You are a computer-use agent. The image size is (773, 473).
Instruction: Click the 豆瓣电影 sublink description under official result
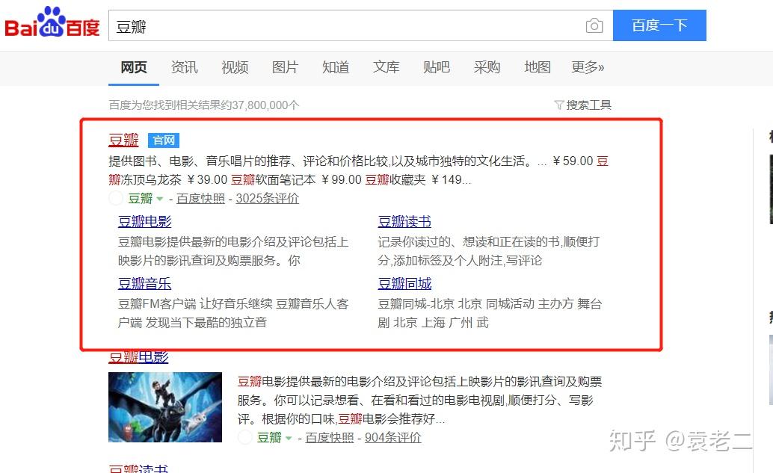click(x=233, y=251)
